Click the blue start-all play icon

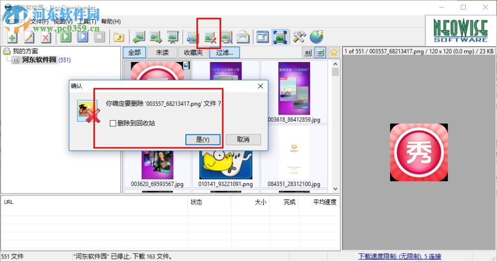pyautogui.click(x=83, y=37)
